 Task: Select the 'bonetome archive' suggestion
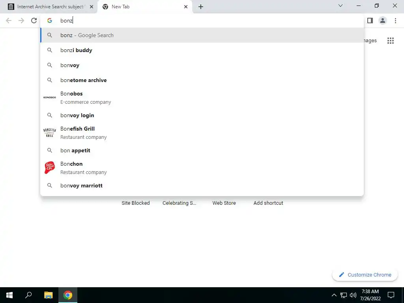[x=202, y=80]
